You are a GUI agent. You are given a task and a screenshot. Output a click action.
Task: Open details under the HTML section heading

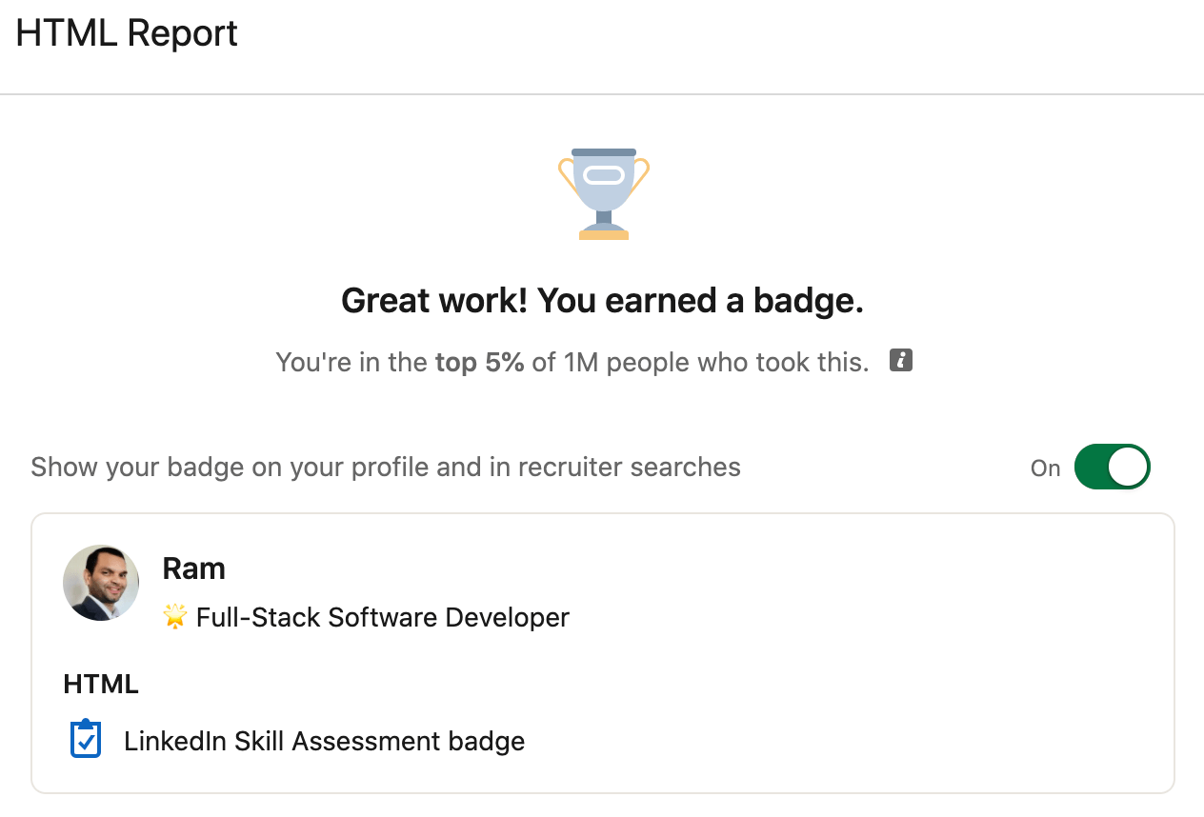click(100, 684)
